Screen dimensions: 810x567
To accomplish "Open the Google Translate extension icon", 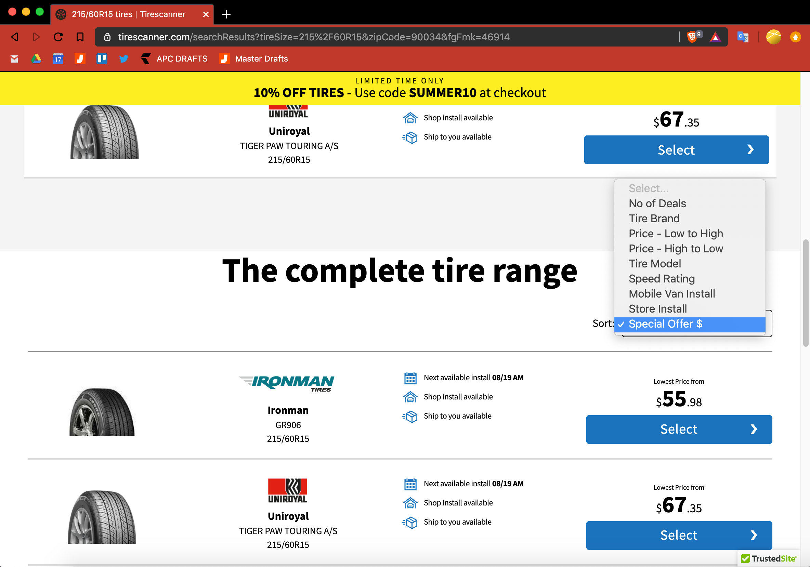I will [x=743, y=37].
